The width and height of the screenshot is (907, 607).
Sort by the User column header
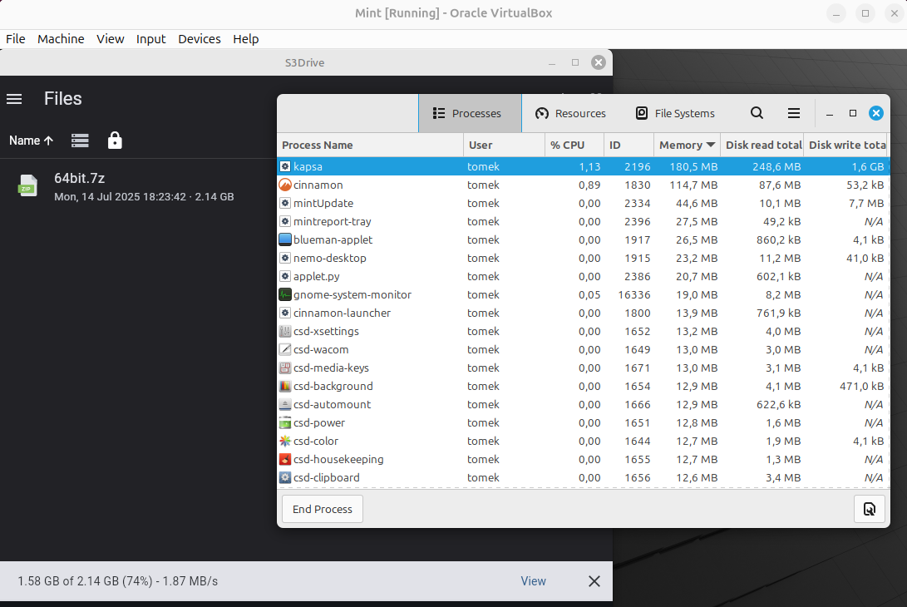click(x=505, y=146)
